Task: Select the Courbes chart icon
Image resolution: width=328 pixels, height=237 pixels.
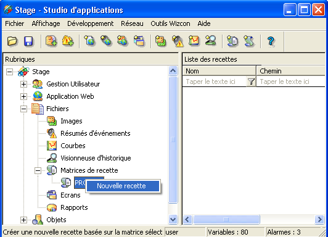Action: point(52,146)
